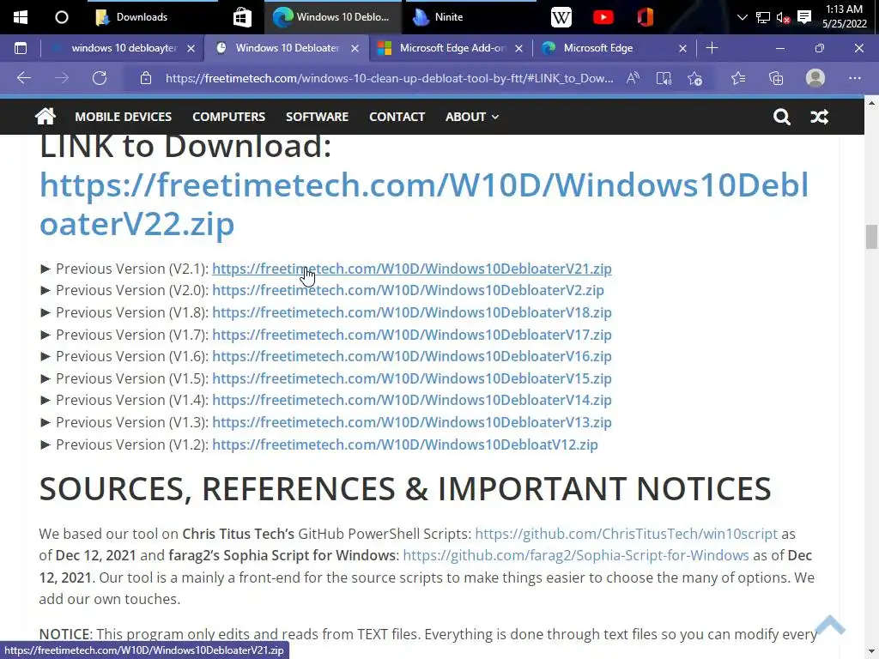Viewport: 879px width, 659px height.
Task: Click the random post shuffle icon
Action: 819,117
